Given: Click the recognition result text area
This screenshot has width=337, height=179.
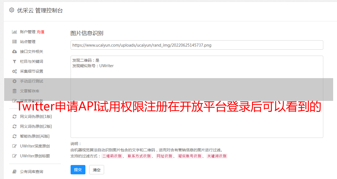Looking at the screenshot, I should (x=197, y=96).
